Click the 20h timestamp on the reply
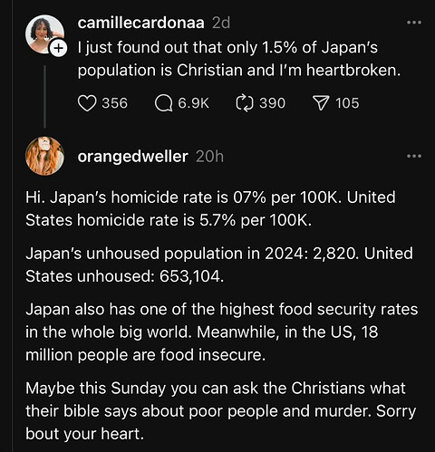Screen dimensions: 435x452 (x=209, y=157)
